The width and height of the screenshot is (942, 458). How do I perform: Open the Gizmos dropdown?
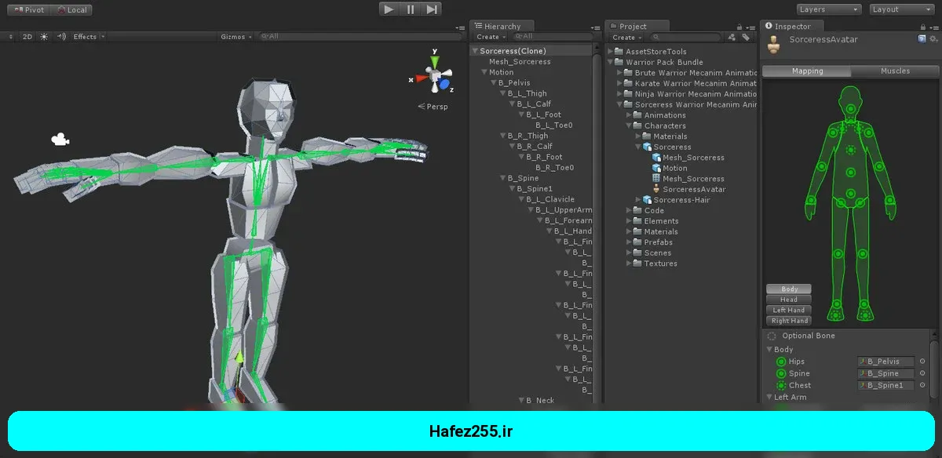pyautogui.click(x=236, y=37)
